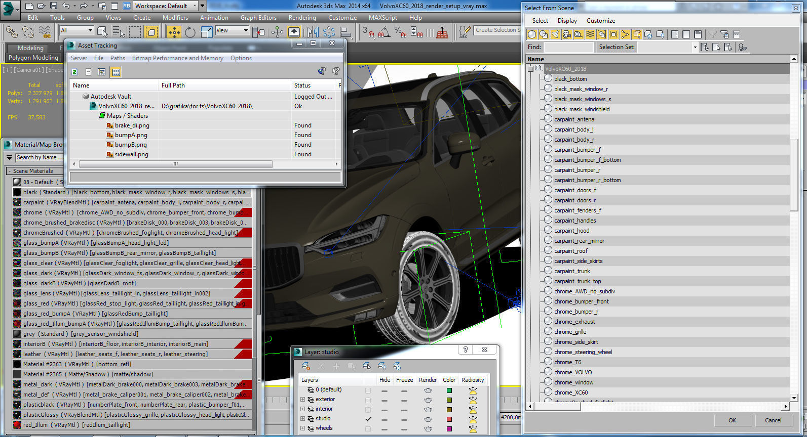Click the Find input field
Image resolution: width=807 pixels, height=437 pixels.
click(x=568, y=47)
